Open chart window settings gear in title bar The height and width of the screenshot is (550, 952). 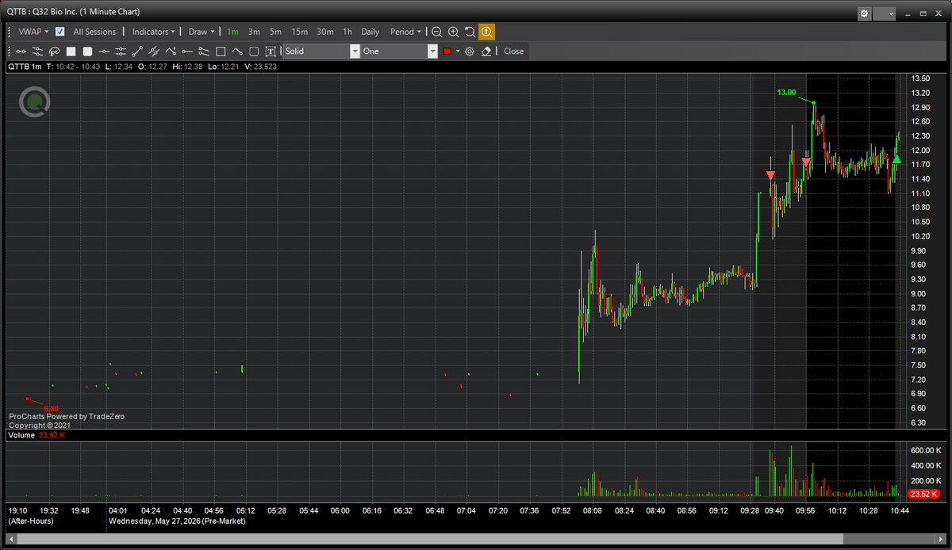pyautogui.click(x=864, y=13)
